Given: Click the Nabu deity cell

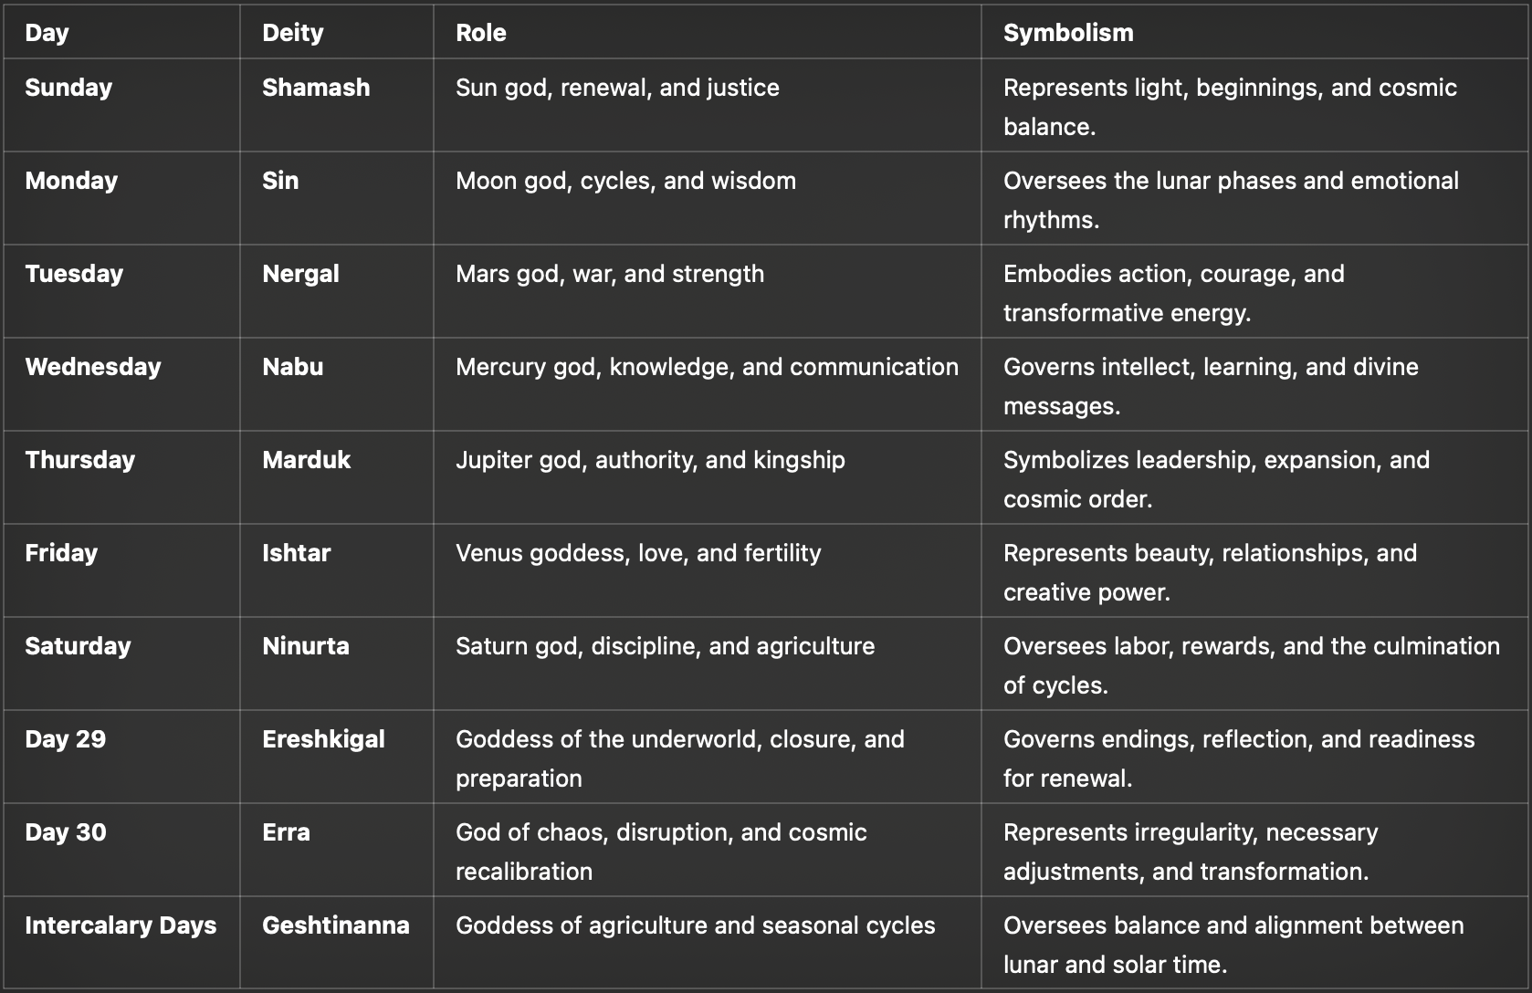Looking at the screenshot, I should [x=292, y=367].
